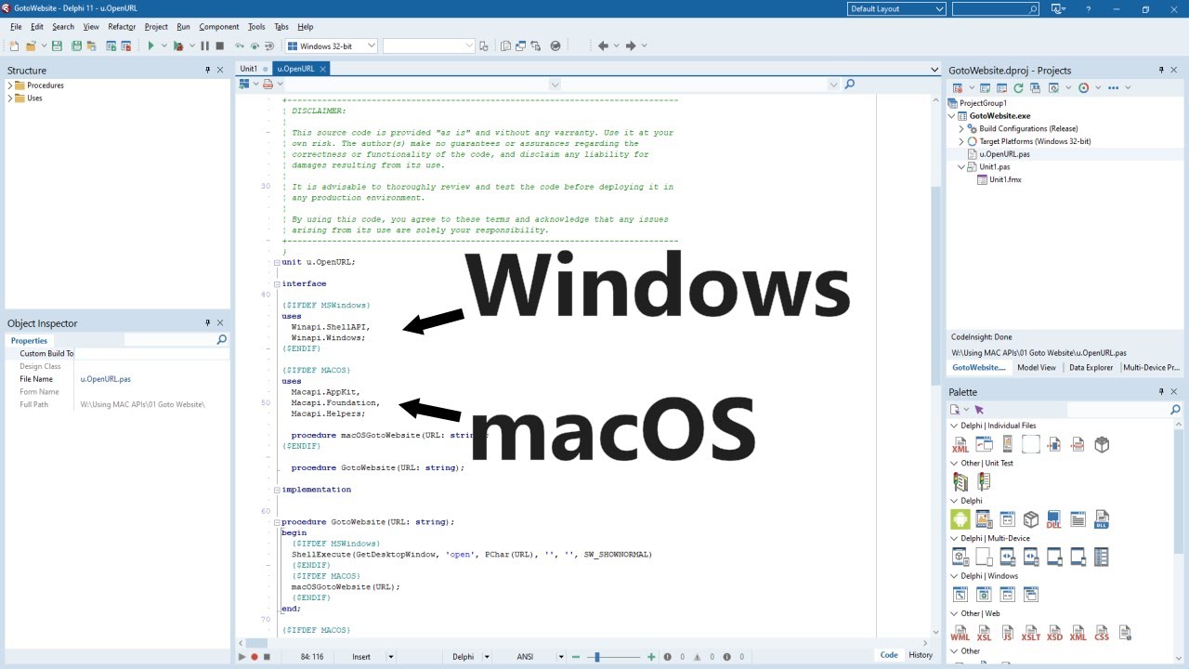This screenshot has width=1189, height=669.
Task: Click the Properties tab in Object Inspector
Action: pyautogui.click(x=29, y=341)
